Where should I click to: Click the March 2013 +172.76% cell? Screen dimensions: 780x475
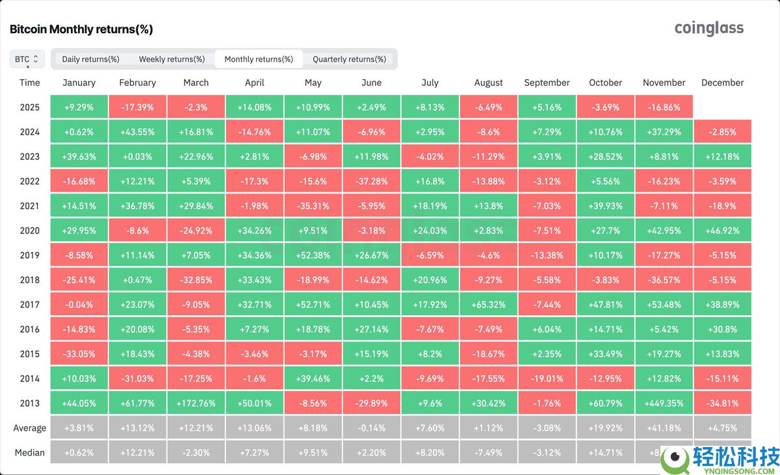pyautogui.click(x=196, y=403)
